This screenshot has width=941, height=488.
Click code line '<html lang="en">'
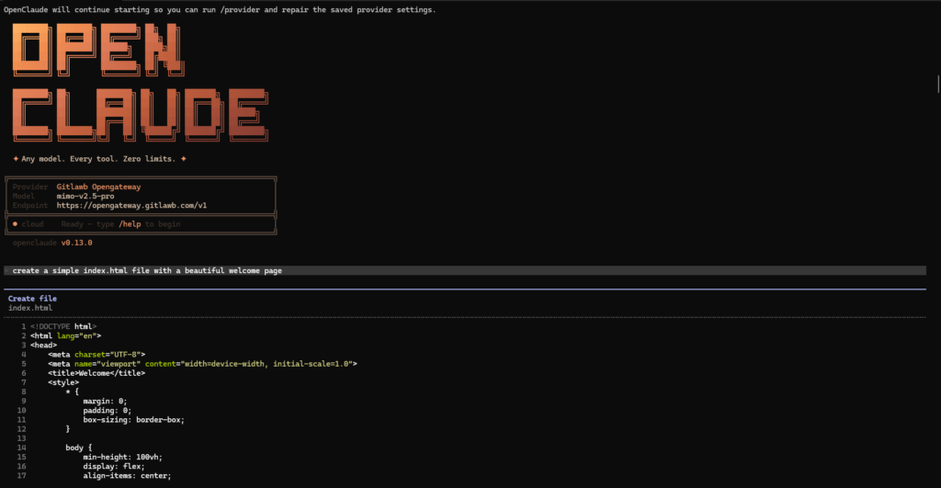(65, 336)
